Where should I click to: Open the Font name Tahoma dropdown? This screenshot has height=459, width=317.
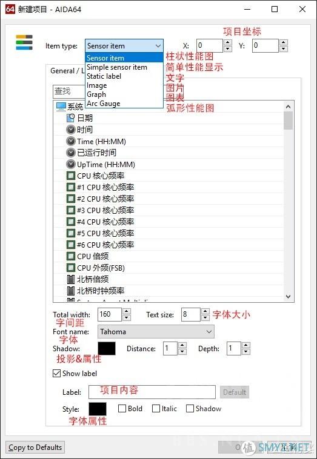coord(156,332)
